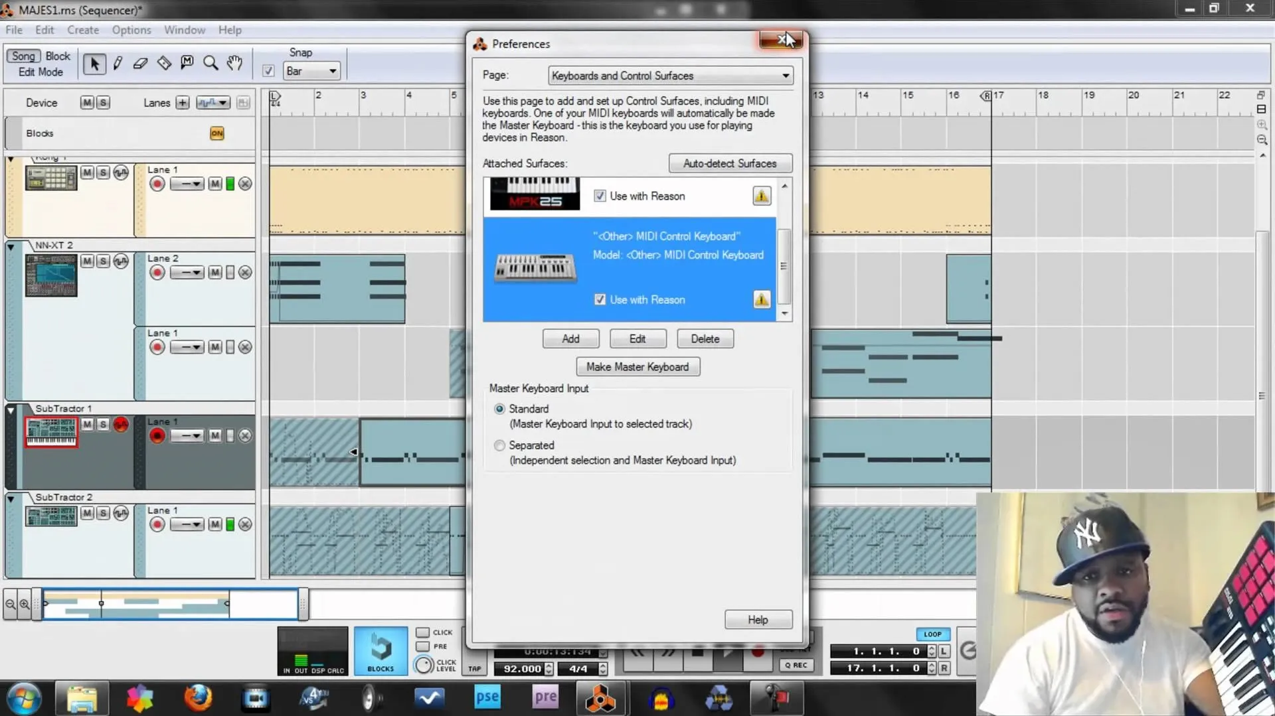The image size is (1275, 716).
Task: Open the Edit menu
Action: 44,30
